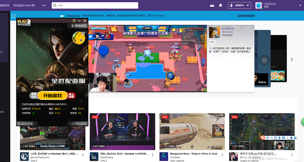Open the notifications bell
This screenshot has height=162, width=304.
click(x=220, y=5)
